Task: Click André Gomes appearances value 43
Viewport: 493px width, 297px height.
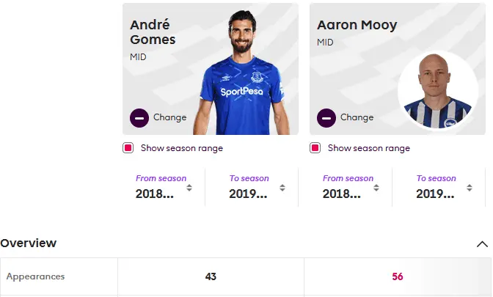Action: click(x=211, y=277)
